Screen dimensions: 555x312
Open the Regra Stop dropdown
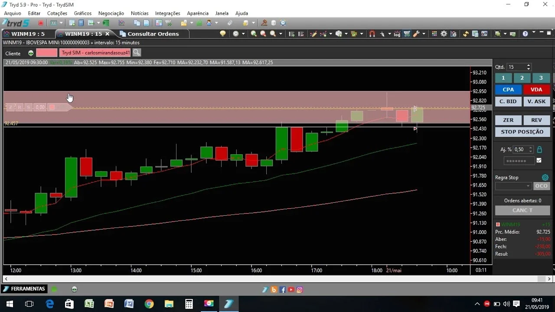(513, 186)
